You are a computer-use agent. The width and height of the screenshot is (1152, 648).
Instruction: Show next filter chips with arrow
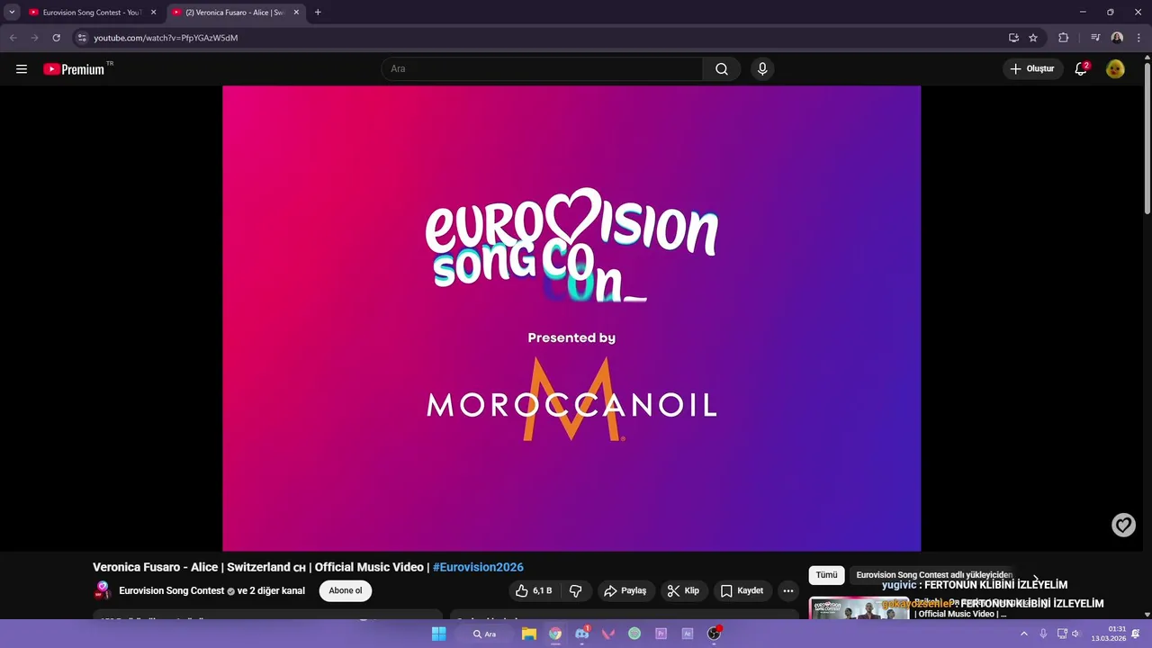point(1035,578)
